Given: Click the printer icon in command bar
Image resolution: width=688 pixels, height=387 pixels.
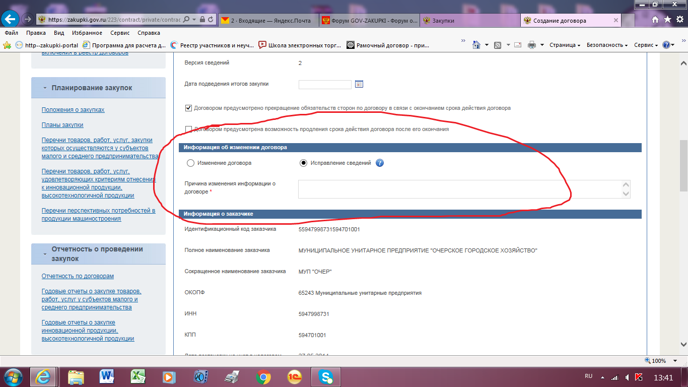Looking at the screenshot, I should [x=532, y=45].
